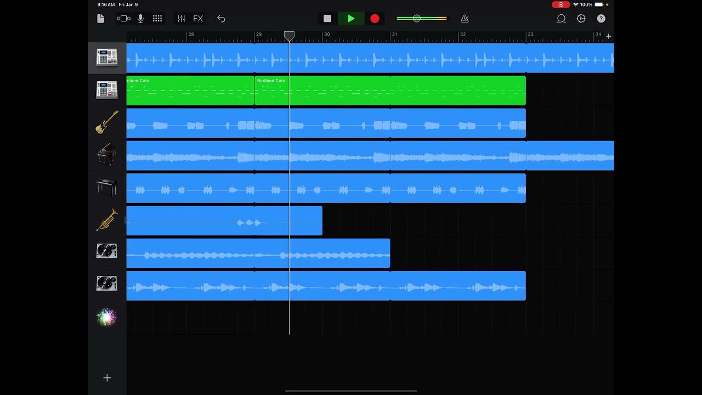702x395 pixels.
Task: Open the loop browser icon
Action: (561, 19)
